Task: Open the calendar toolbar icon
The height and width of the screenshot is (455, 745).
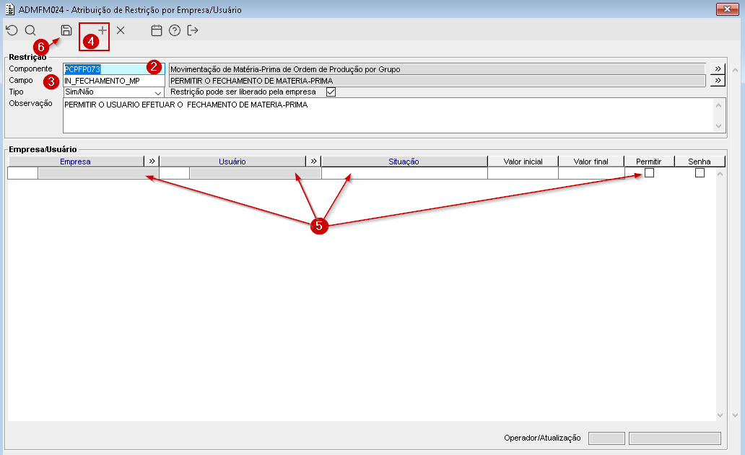Action: tap(157, 30)
